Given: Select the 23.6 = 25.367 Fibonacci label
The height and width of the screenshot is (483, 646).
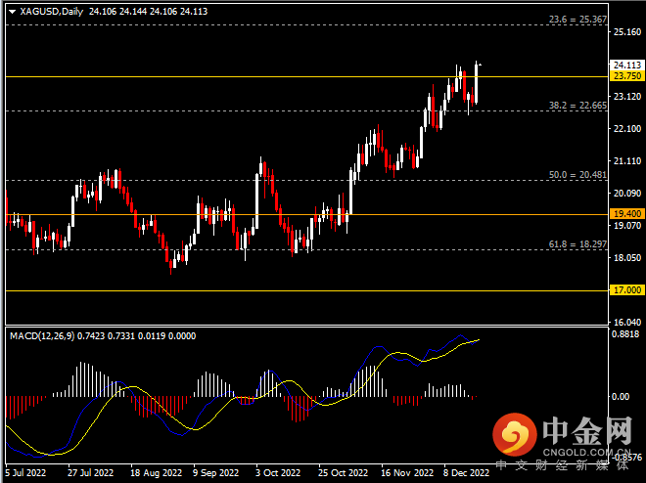Looking at the screenshot, I should click(577, 20).
